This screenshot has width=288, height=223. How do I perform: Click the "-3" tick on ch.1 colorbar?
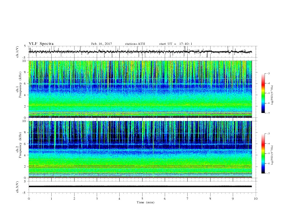[268, 73]
